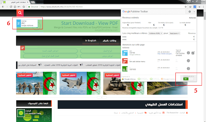Open the وظائف بالجزائر menu item
This screenshot has height=122, width=206.
[109, 41]
